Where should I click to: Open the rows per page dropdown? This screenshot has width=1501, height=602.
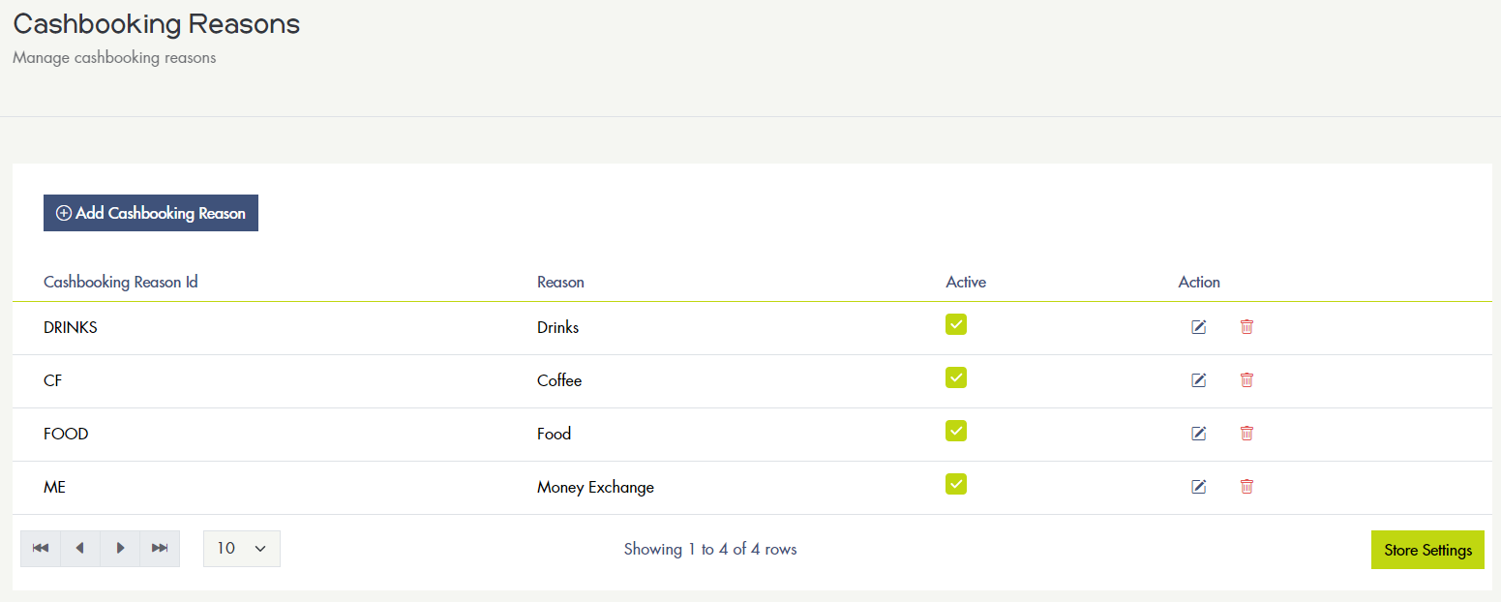(242, 549)
